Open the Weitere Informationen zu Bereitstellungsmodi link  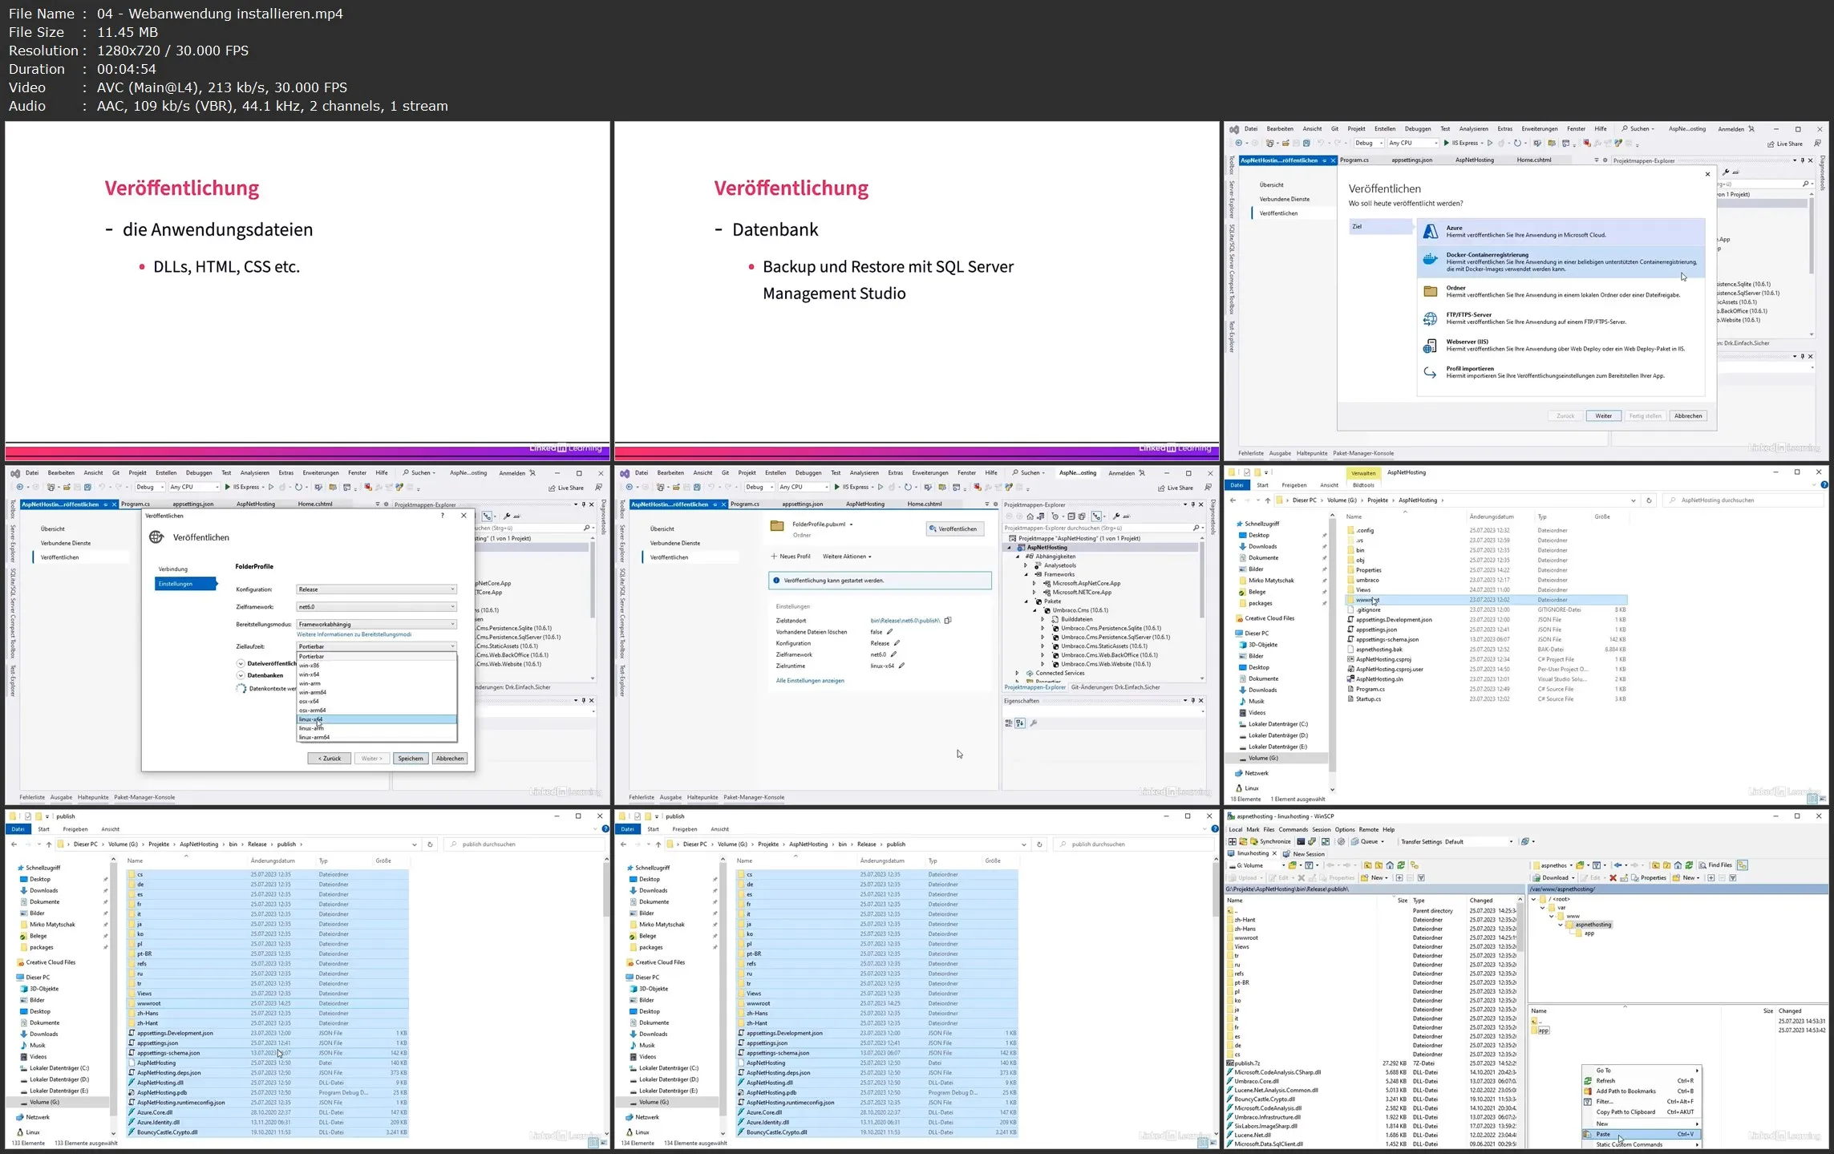coord(354,634)
